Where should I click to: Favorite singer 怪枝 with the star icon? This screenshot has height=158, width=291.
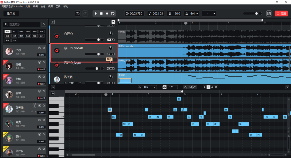tap(44, 62)
